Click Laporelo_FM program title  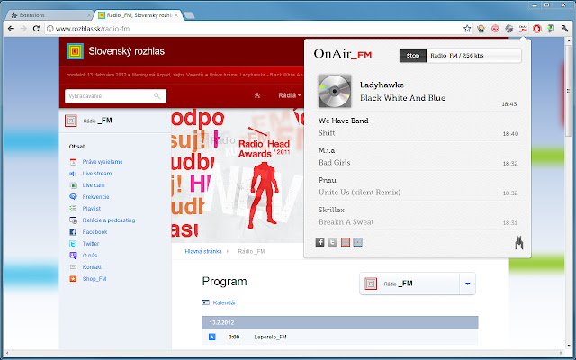tap(270, 337)
